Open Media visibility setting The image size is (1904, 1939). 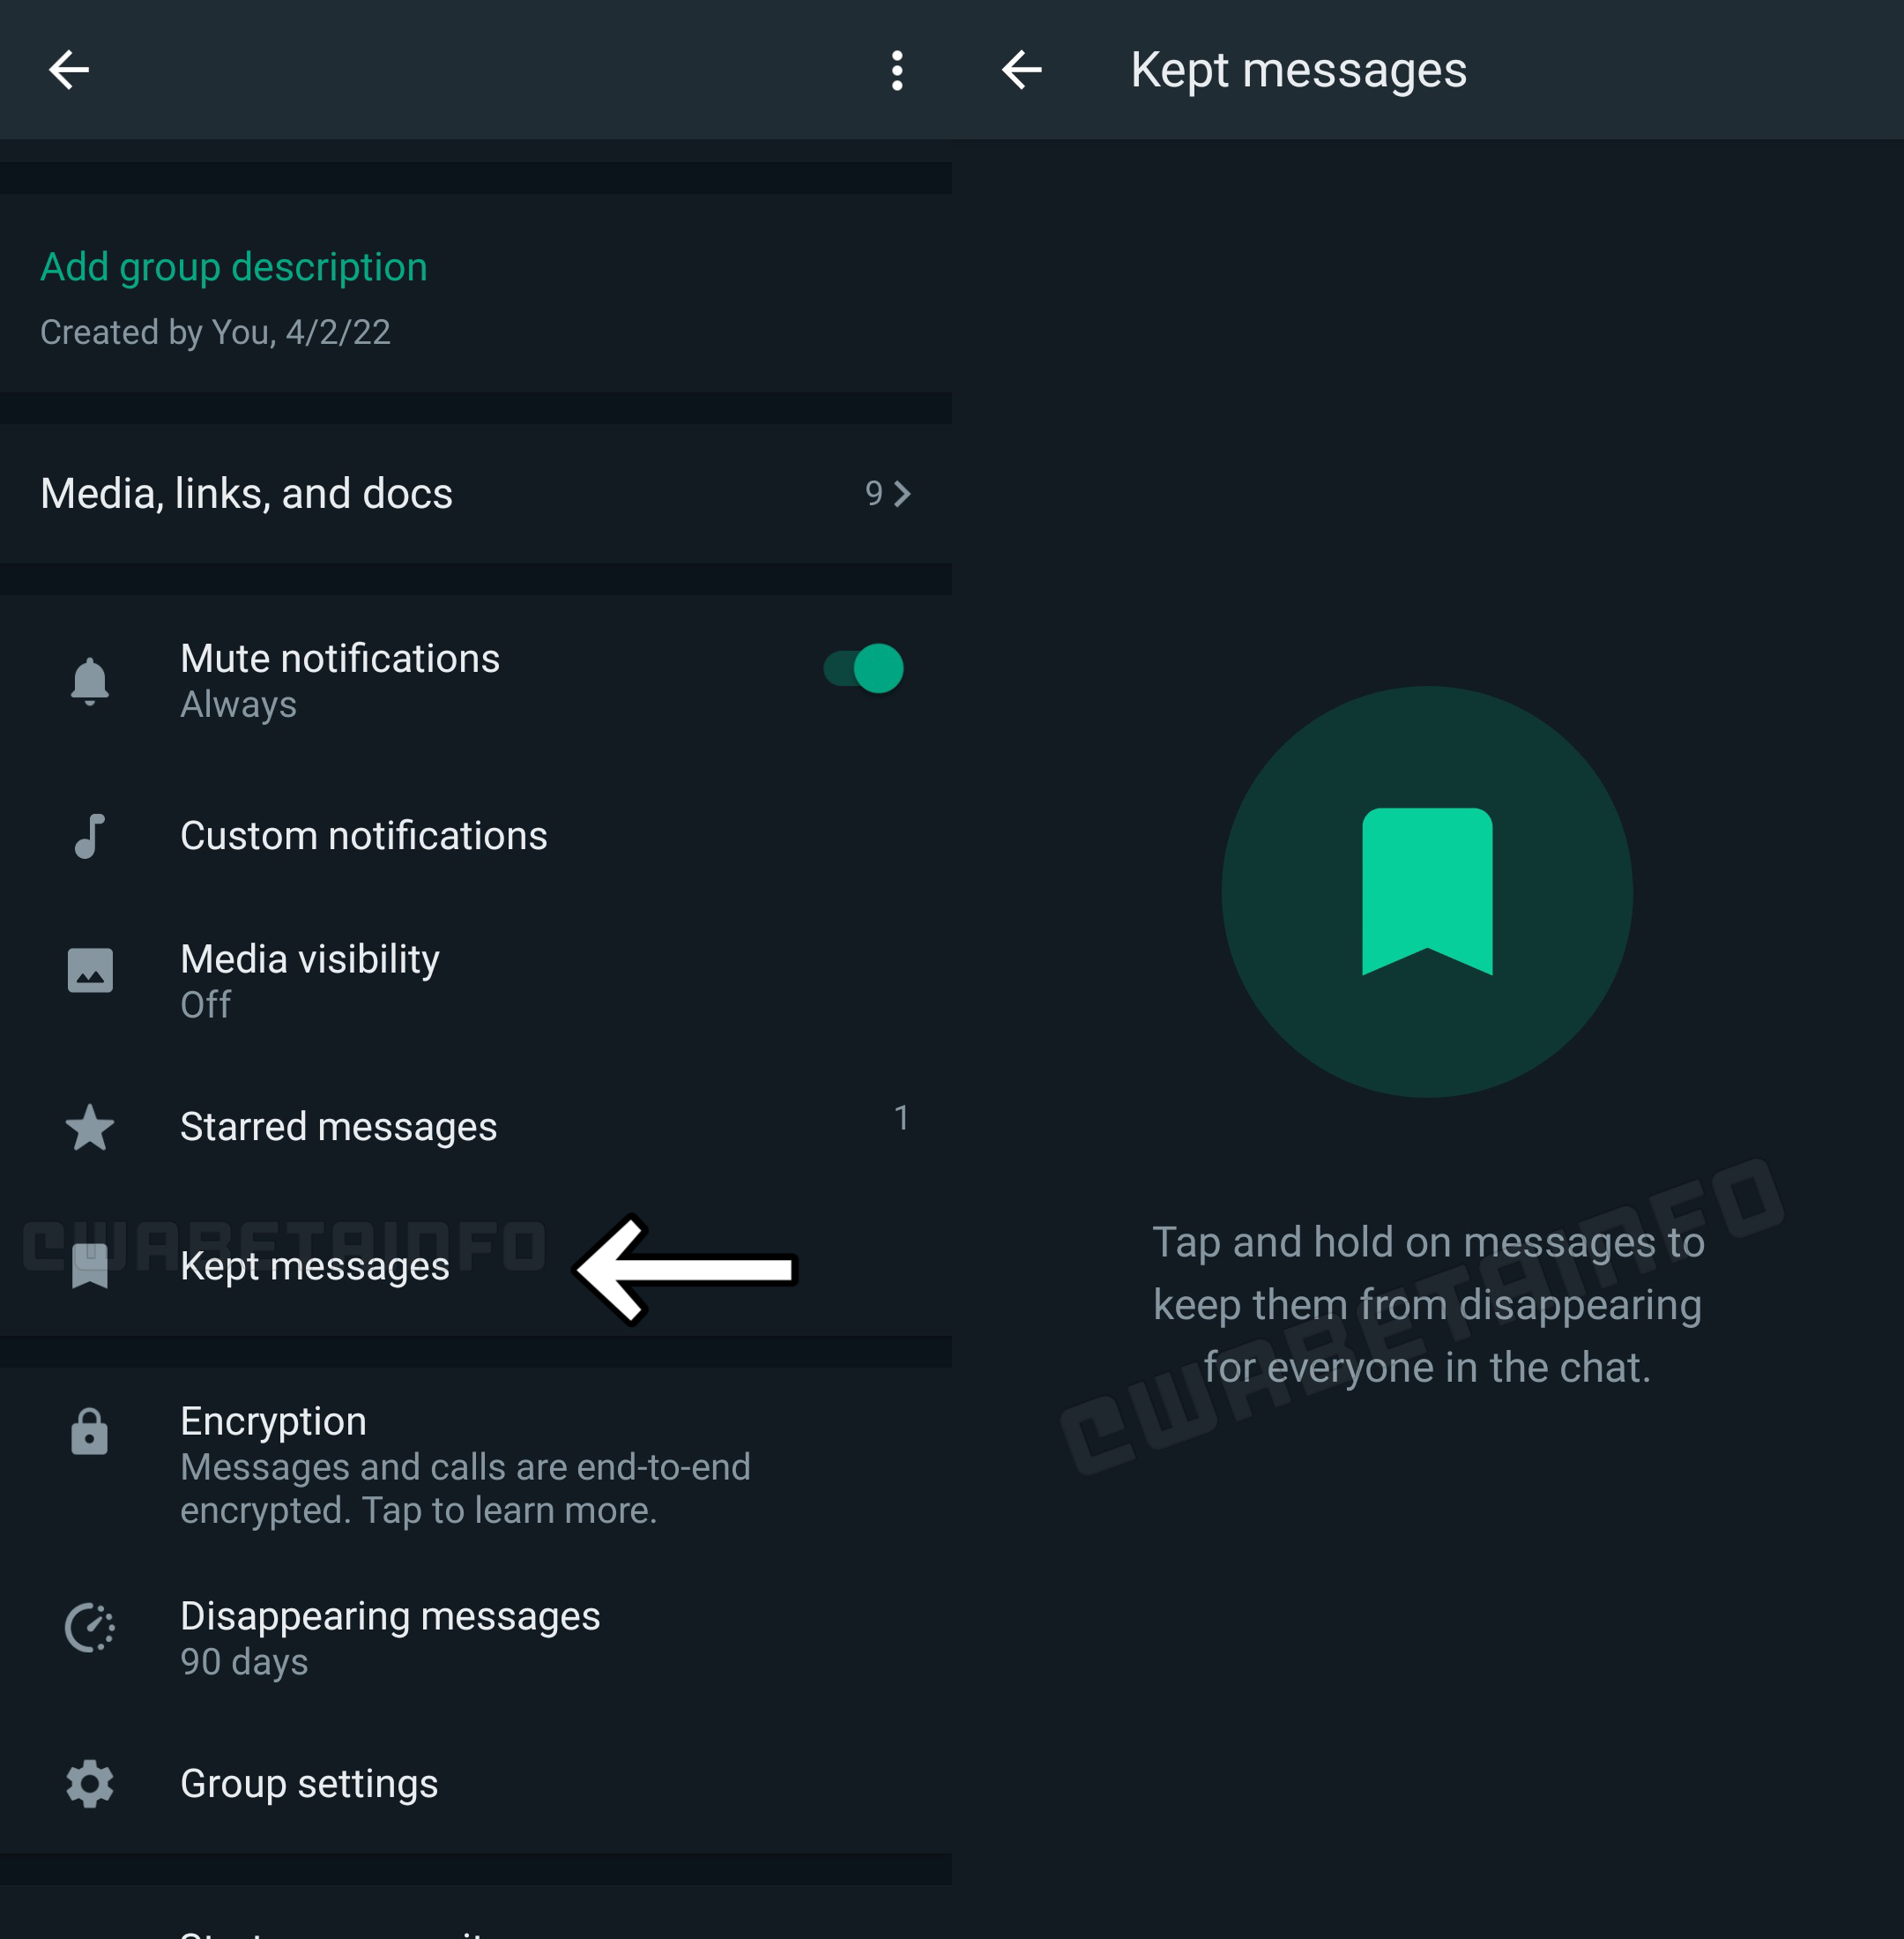(x=309, y=981)
